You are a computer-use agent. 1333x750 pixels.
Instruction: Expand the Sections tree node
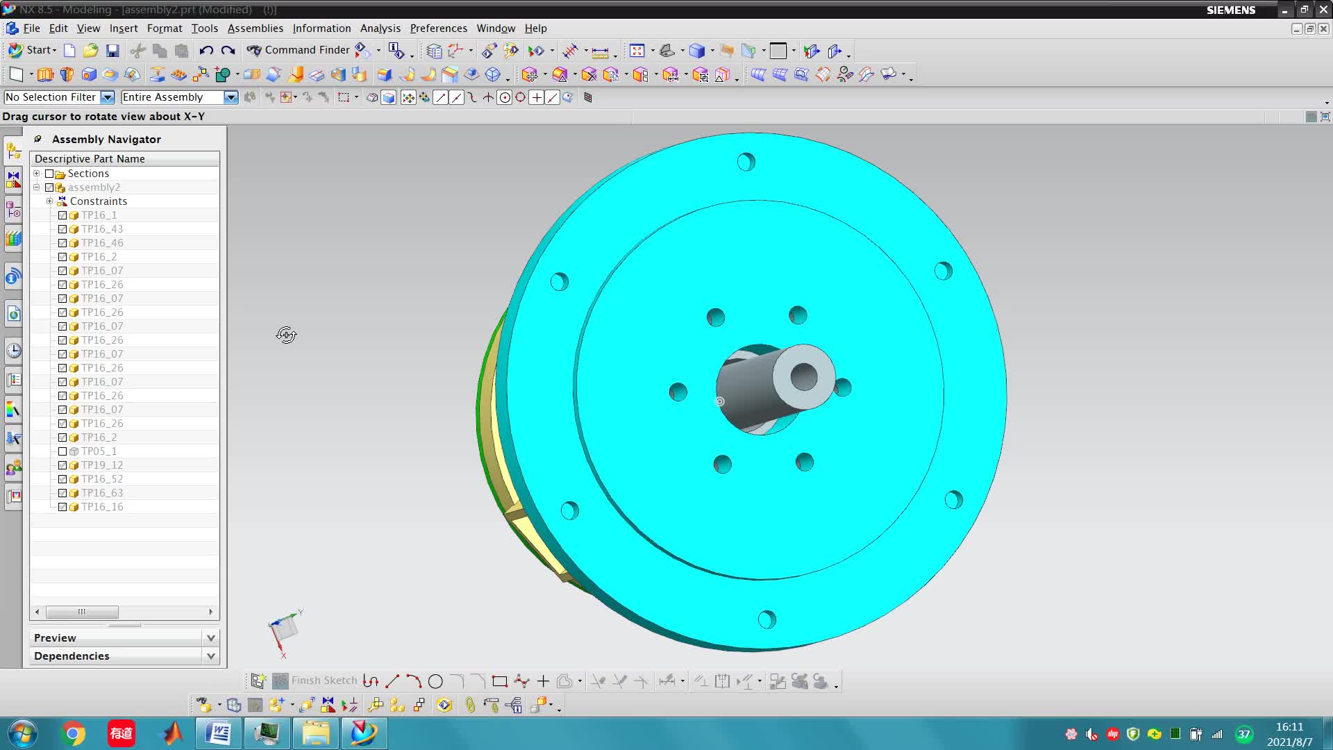[37, 174]
